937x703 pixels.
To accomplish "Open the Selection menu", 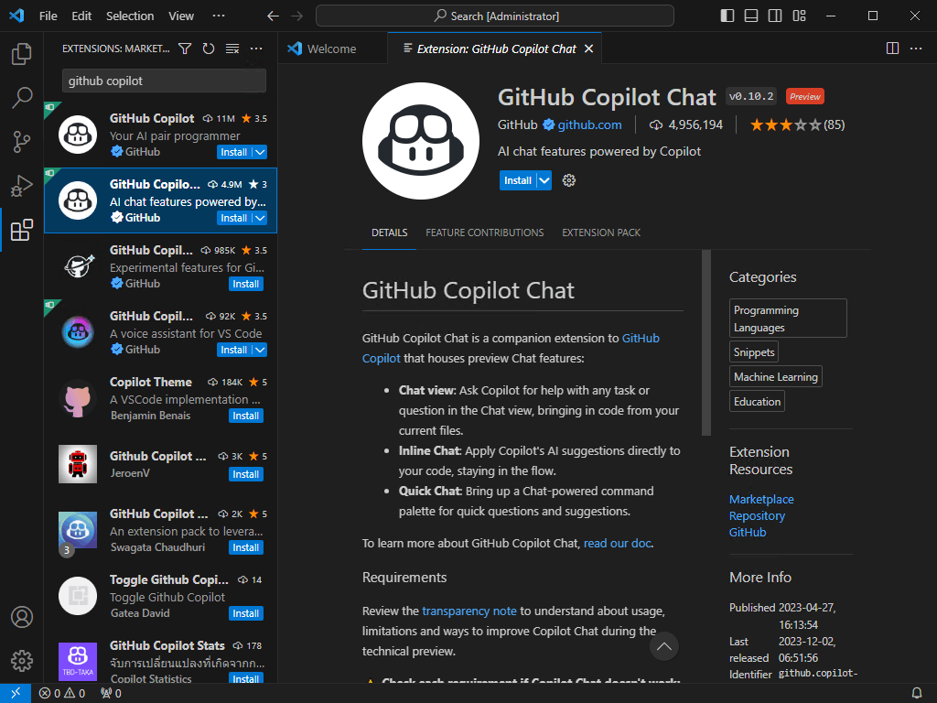I will pos(130,16).
